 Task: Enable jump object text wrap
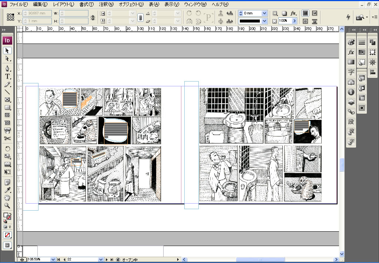pyautogui.click(x=315, y=21)
